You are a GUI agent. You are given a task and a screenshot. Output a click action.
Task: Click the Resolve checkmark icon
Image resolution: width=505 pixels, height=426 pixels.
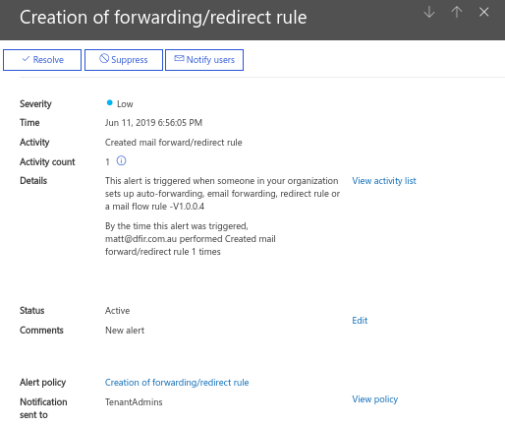click(x=26, y=59)
